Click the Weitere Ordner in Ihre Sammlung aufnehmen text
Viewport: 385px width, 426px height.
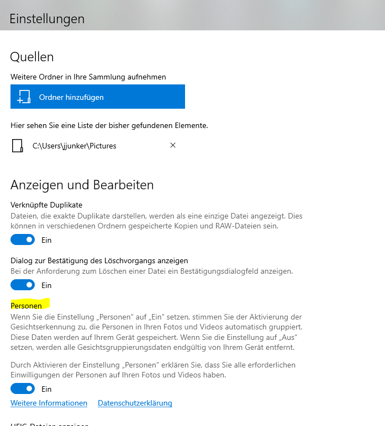point(88,77)
